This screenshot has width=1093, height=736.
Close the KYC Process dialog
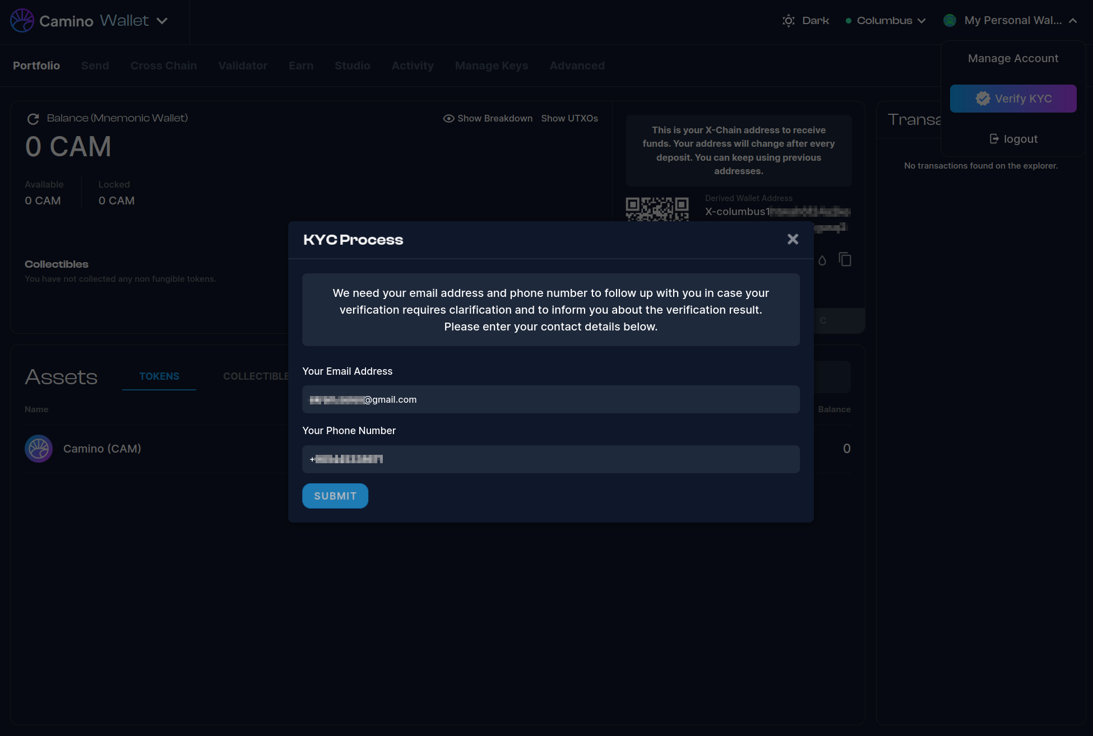(x=793, y=239)
